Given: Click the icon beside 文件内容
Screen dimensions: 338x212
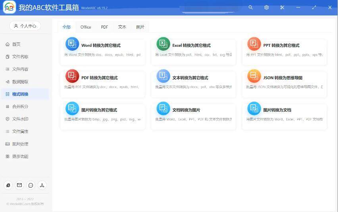Looking at the screenshot, I should click(x=8, y=69).
